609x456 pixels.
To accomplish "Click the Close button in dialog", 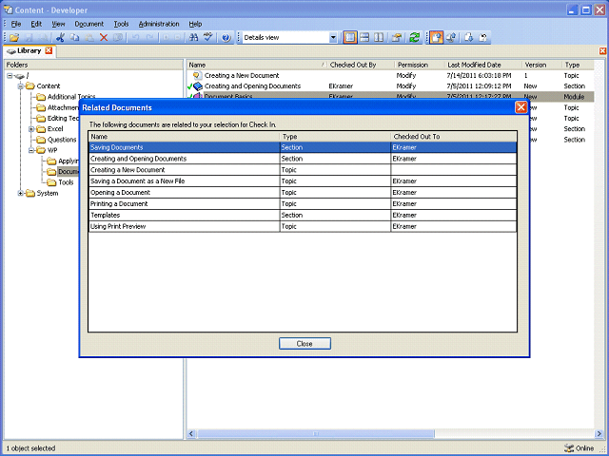I will 304,343.
